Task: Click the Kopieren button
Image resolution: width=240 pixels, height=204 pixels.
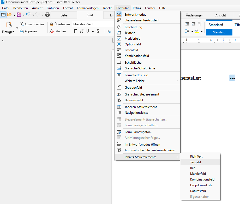Action: pyautogui.click(x=28, y=31)
